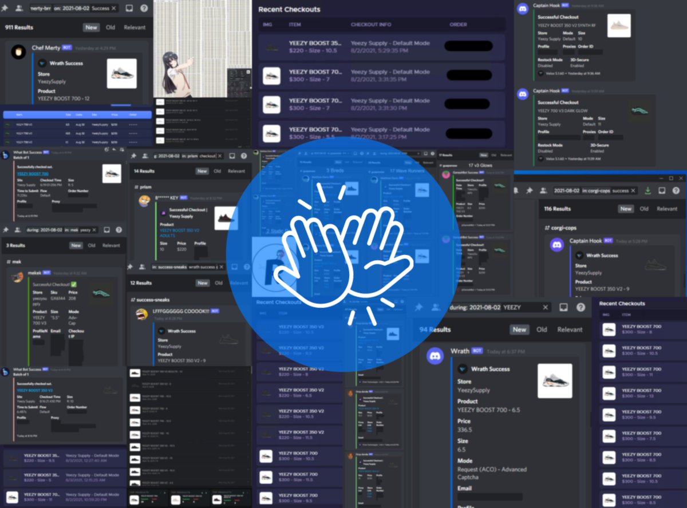Screen dimensions: 687x508
Task: Open the inbox icon in the 94 Results panel
Action: [563, 307]
